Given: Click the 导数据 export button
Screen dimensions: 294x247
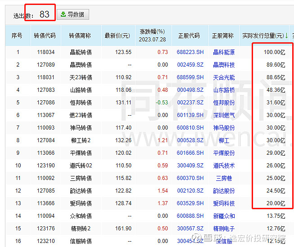Looking at the screenshot, I should 73,14.
